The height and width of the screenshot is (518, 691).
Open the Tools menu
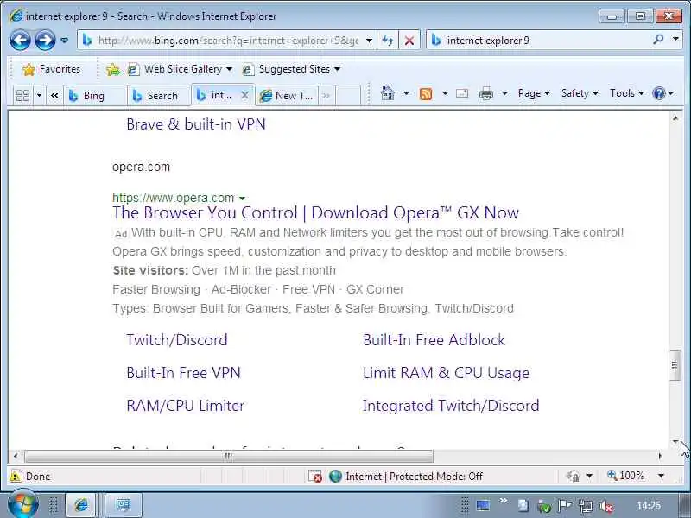tap(627, 93)
